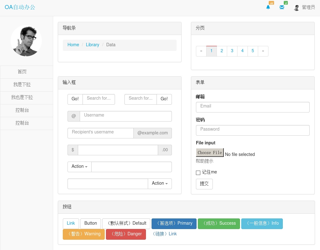Click the Choose File button
Image resolution: width=320 pixels, height=250 pixels.
click(x=210, y=152)
